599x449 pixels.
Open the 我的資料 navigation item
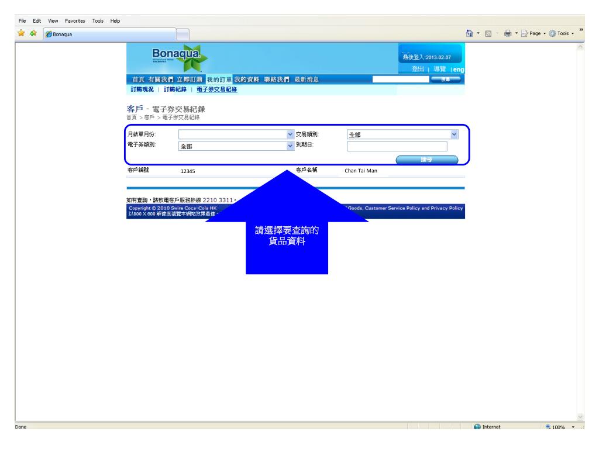click(247, 80)
